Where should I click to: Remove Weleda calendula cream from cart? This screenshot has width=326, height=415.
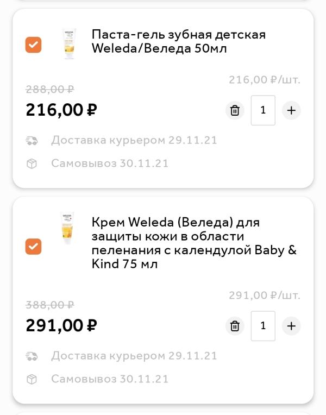coord(235,326)
